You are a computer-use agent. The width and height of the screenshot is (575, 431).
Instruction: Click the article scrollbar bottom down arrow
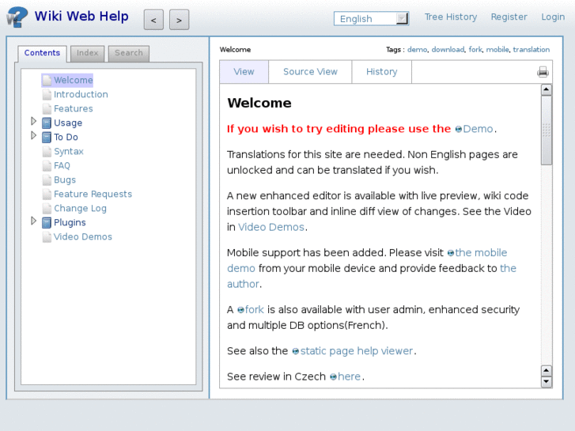pyautogui.click(x=547, y=381)
